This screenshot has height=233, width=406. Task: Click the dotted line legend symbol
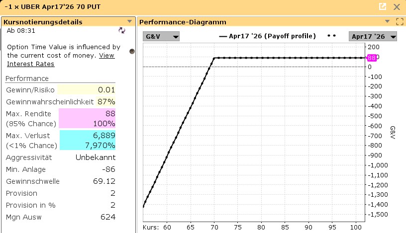tap(331, 36)
